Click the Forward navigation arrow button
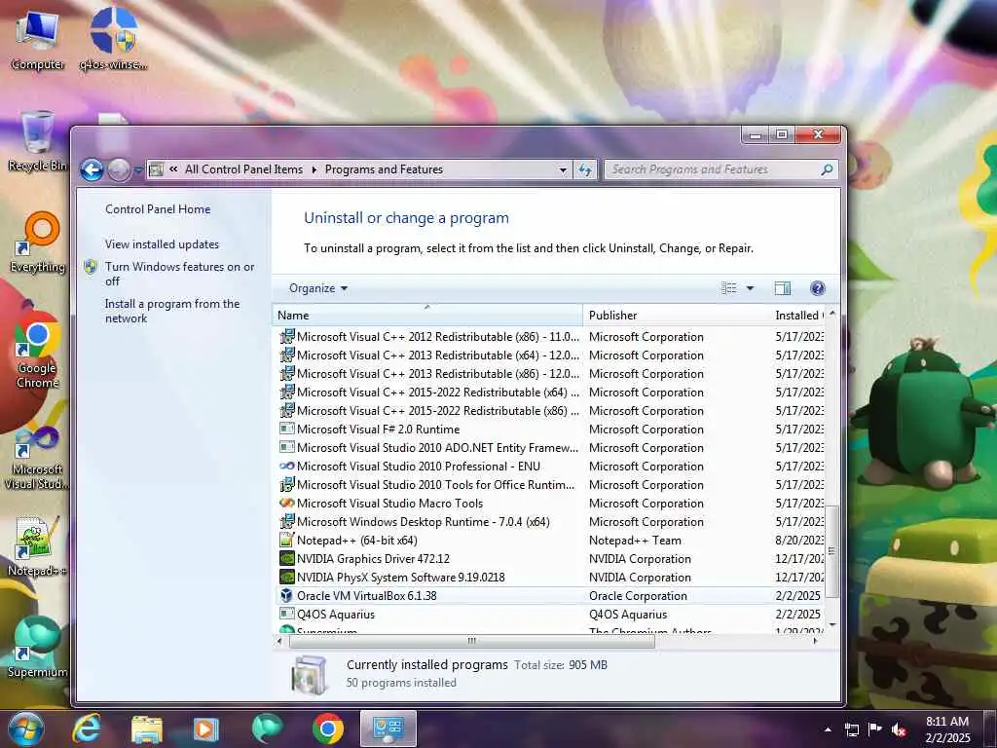 119,169
